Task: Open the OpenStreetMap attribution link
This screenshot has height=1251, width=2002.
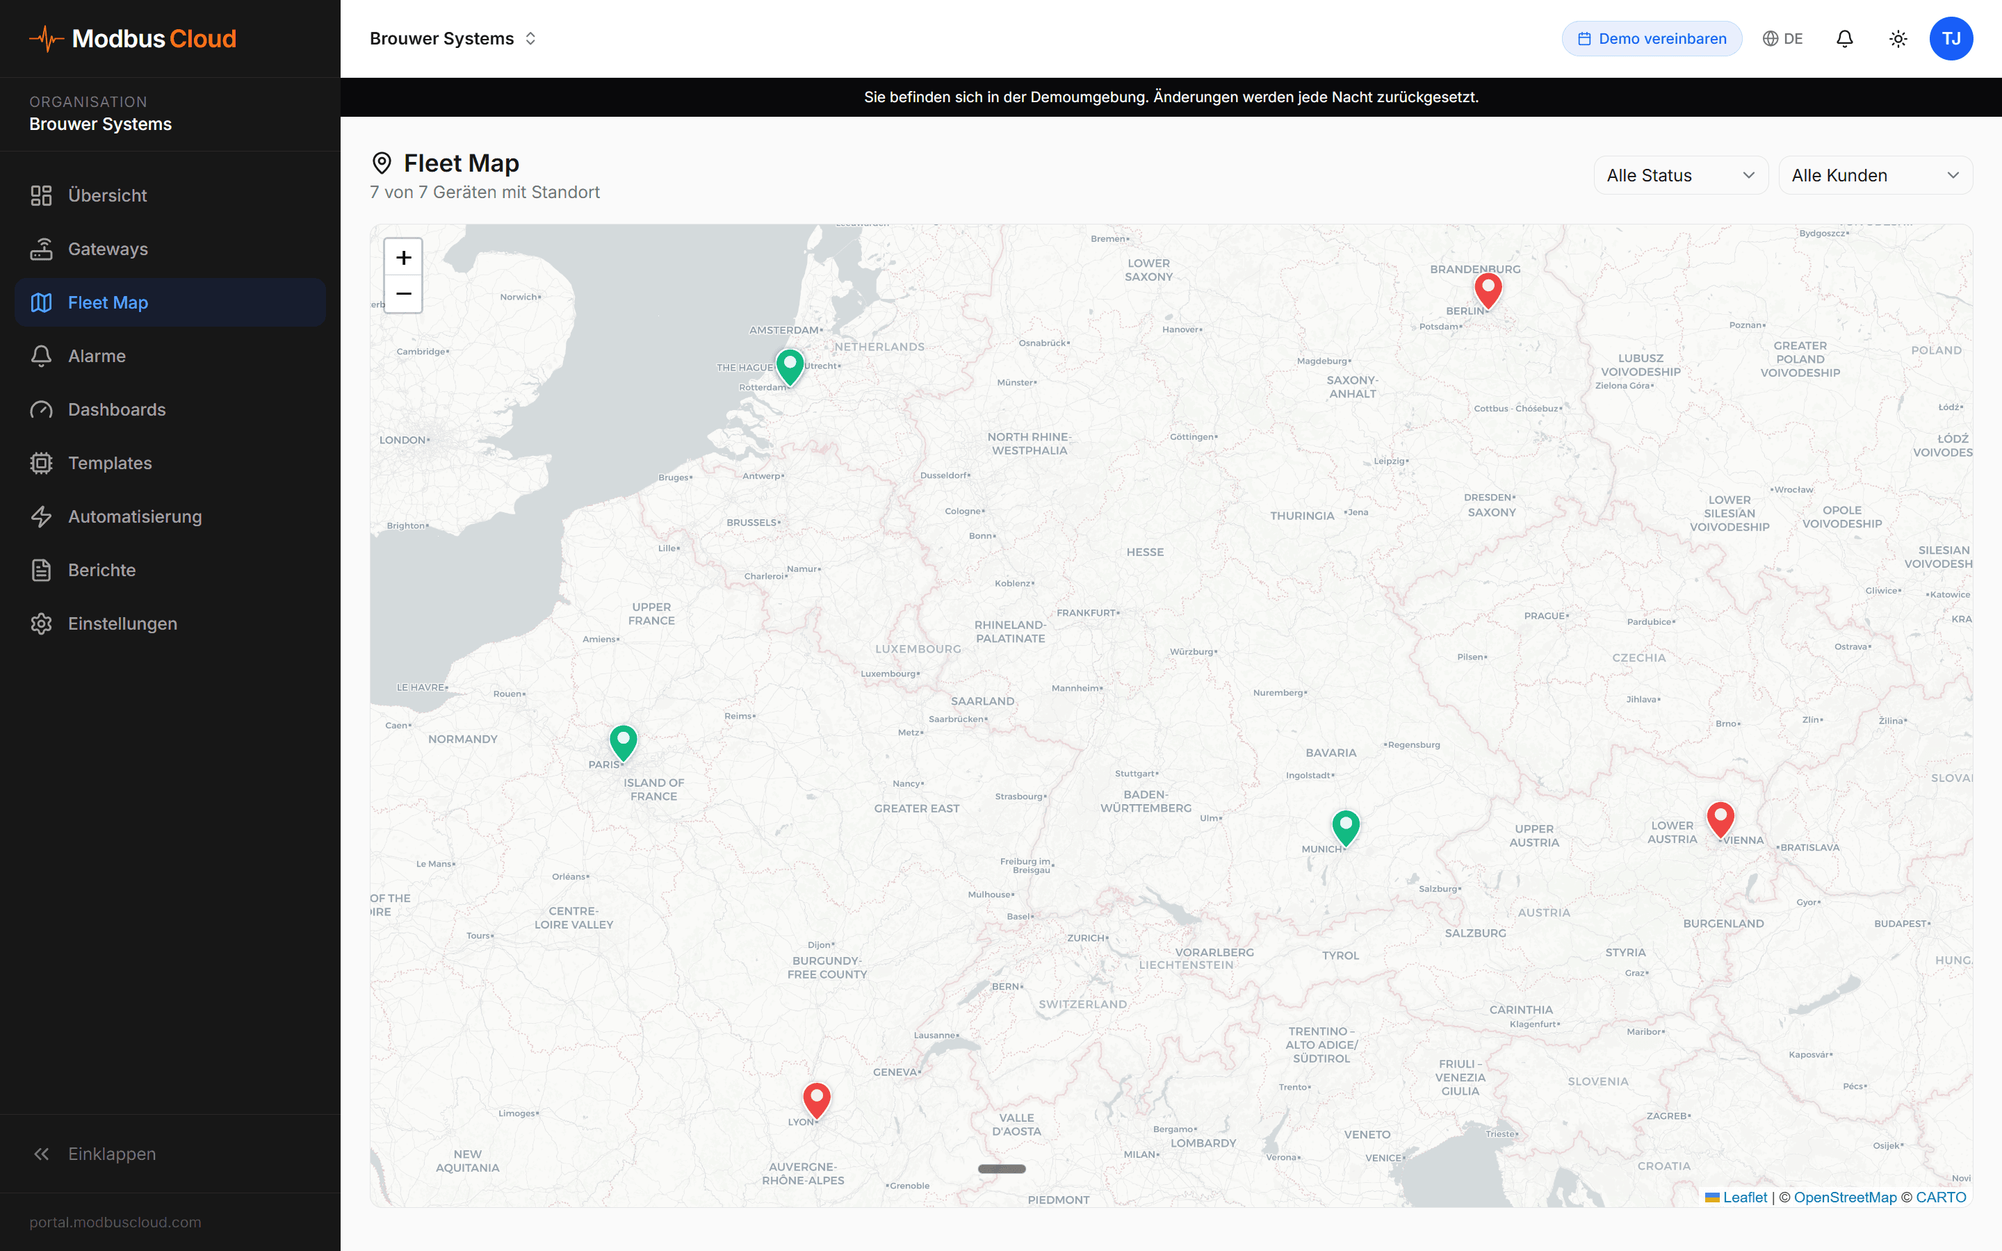Action: pyautogui.click(x=1845, y=1197)
